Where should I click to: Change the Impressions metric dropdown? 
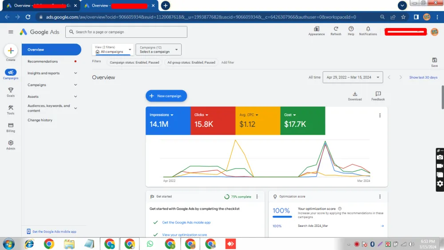tap(162, 115)
